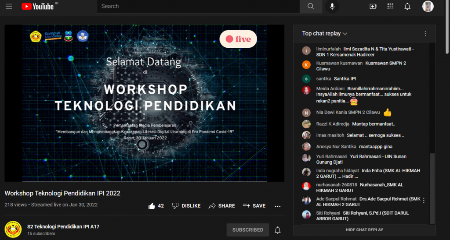Click into the Search input field

pyautogui.click(x=198, y=6)
